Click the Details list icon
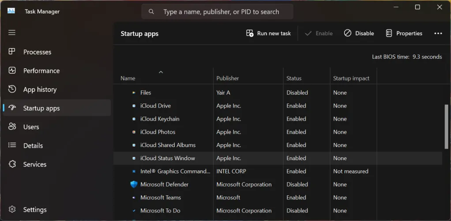This screenshot has height=221, width=451. tap(12, 145)
